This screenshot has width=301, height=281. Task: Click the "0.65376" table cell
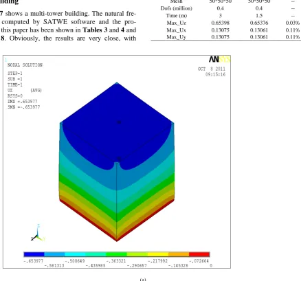[x=259, y=23]
